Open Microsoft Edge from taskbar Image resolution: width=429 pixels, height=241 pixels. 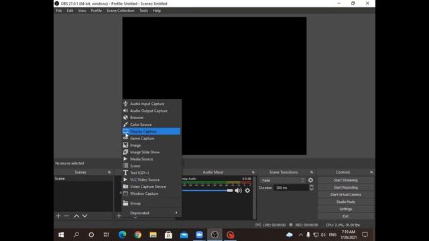(122, 235)
